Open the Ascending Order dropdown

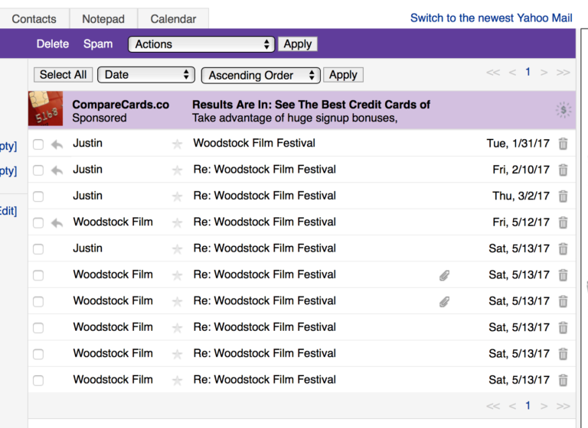point(260,75)
